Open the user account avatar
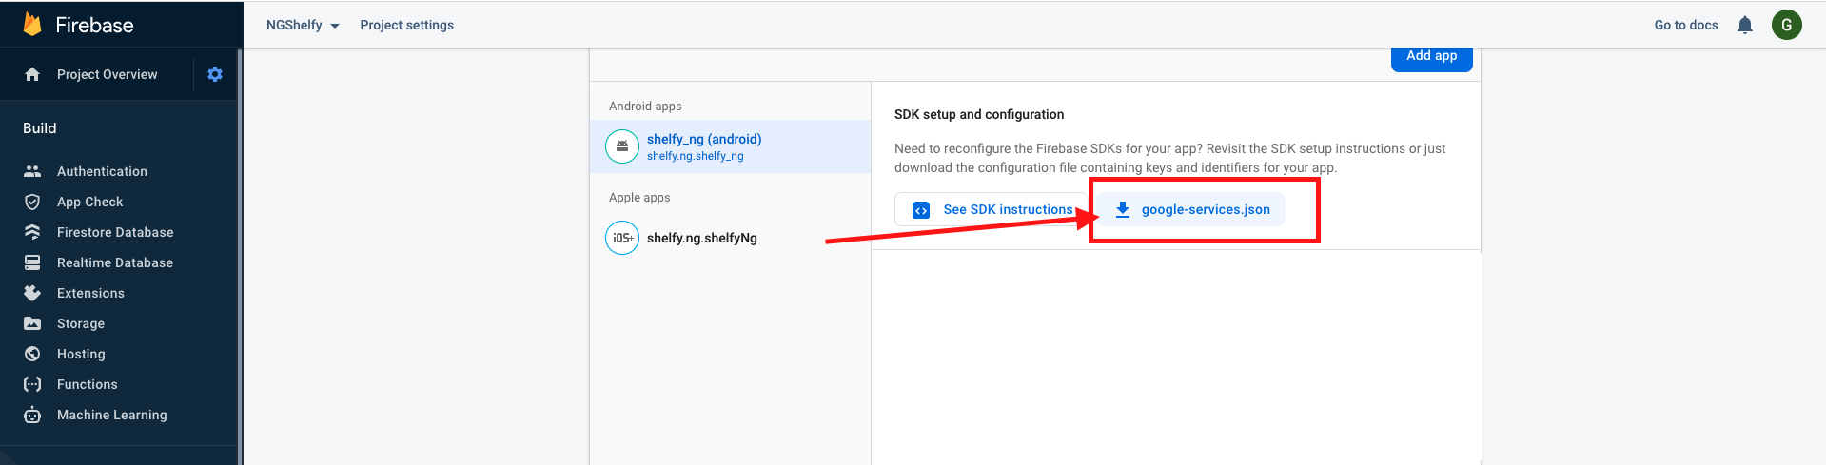The height and width of the screenshot is (465, 1826). (1786, 26)
